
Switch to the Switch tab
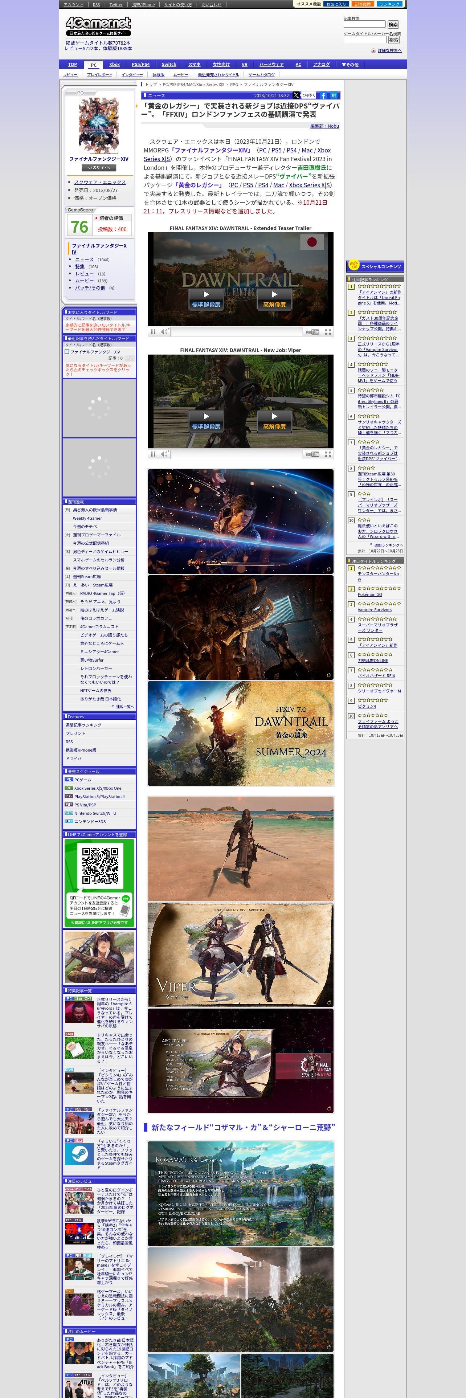pyautogui.click(x=169, y=65)
